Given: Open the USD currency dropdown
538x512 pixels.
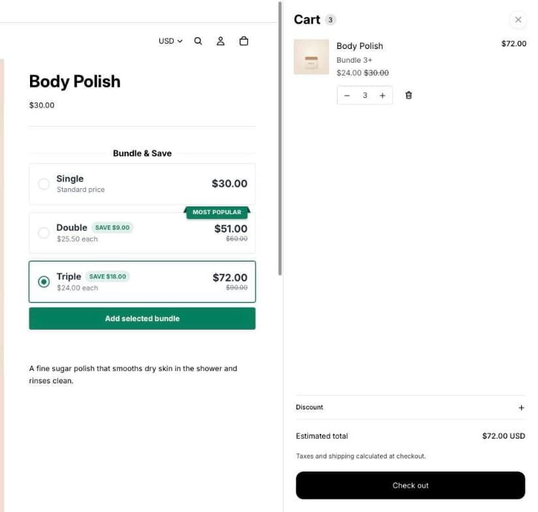Looking at the screenshot, I should (x=170, y=41).
